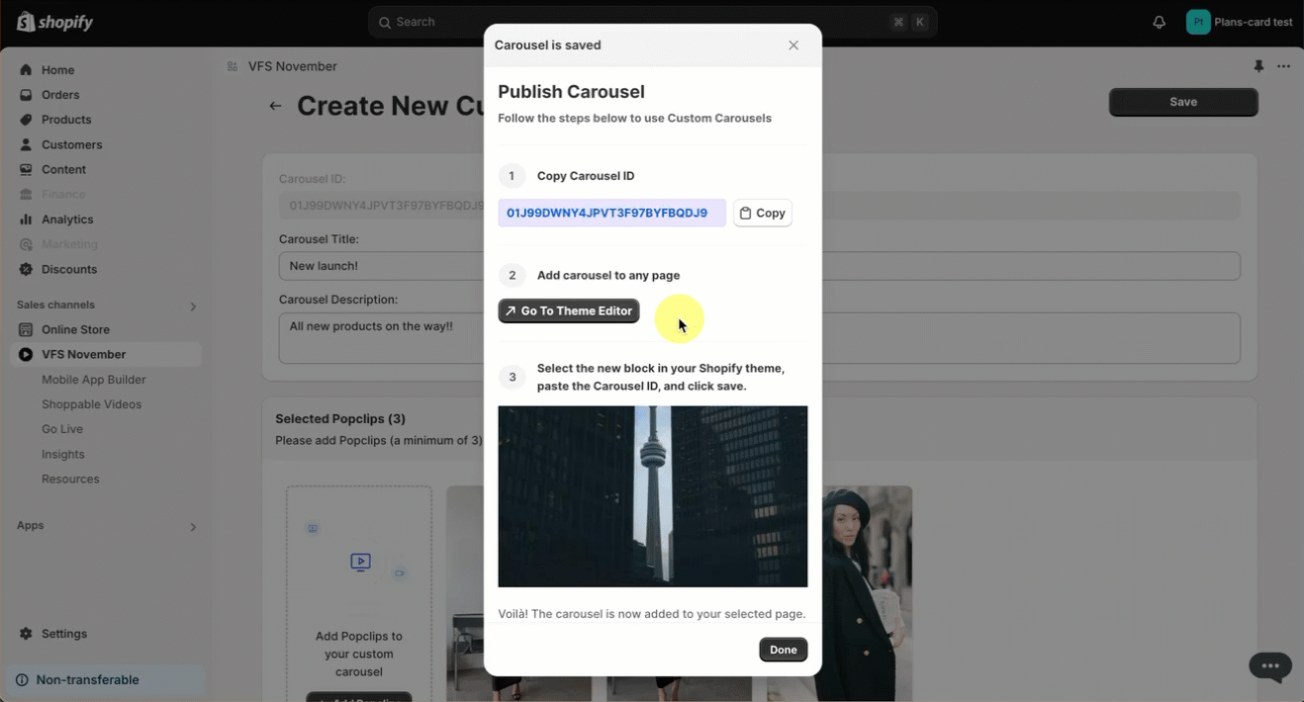Click the pin icon in app header
Viewport: 1304px width, 702px height.
click(1258, 66)
